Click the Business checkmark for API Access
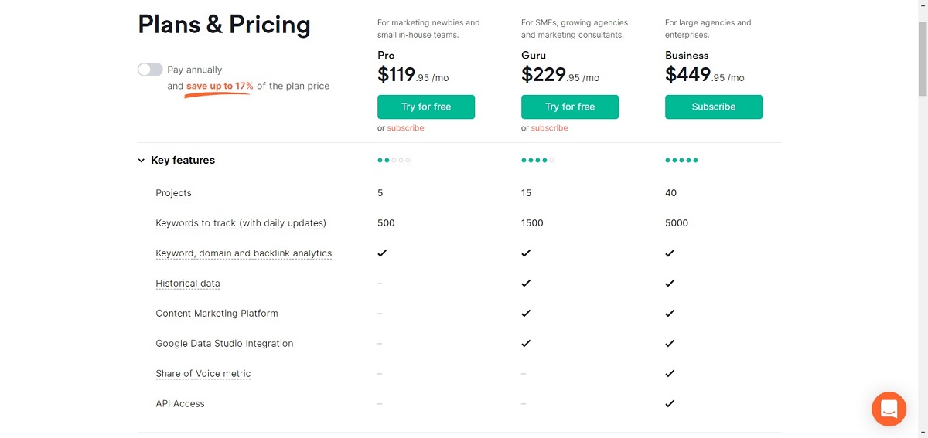Viewport: 928px width, 438px height. point(670,403)
